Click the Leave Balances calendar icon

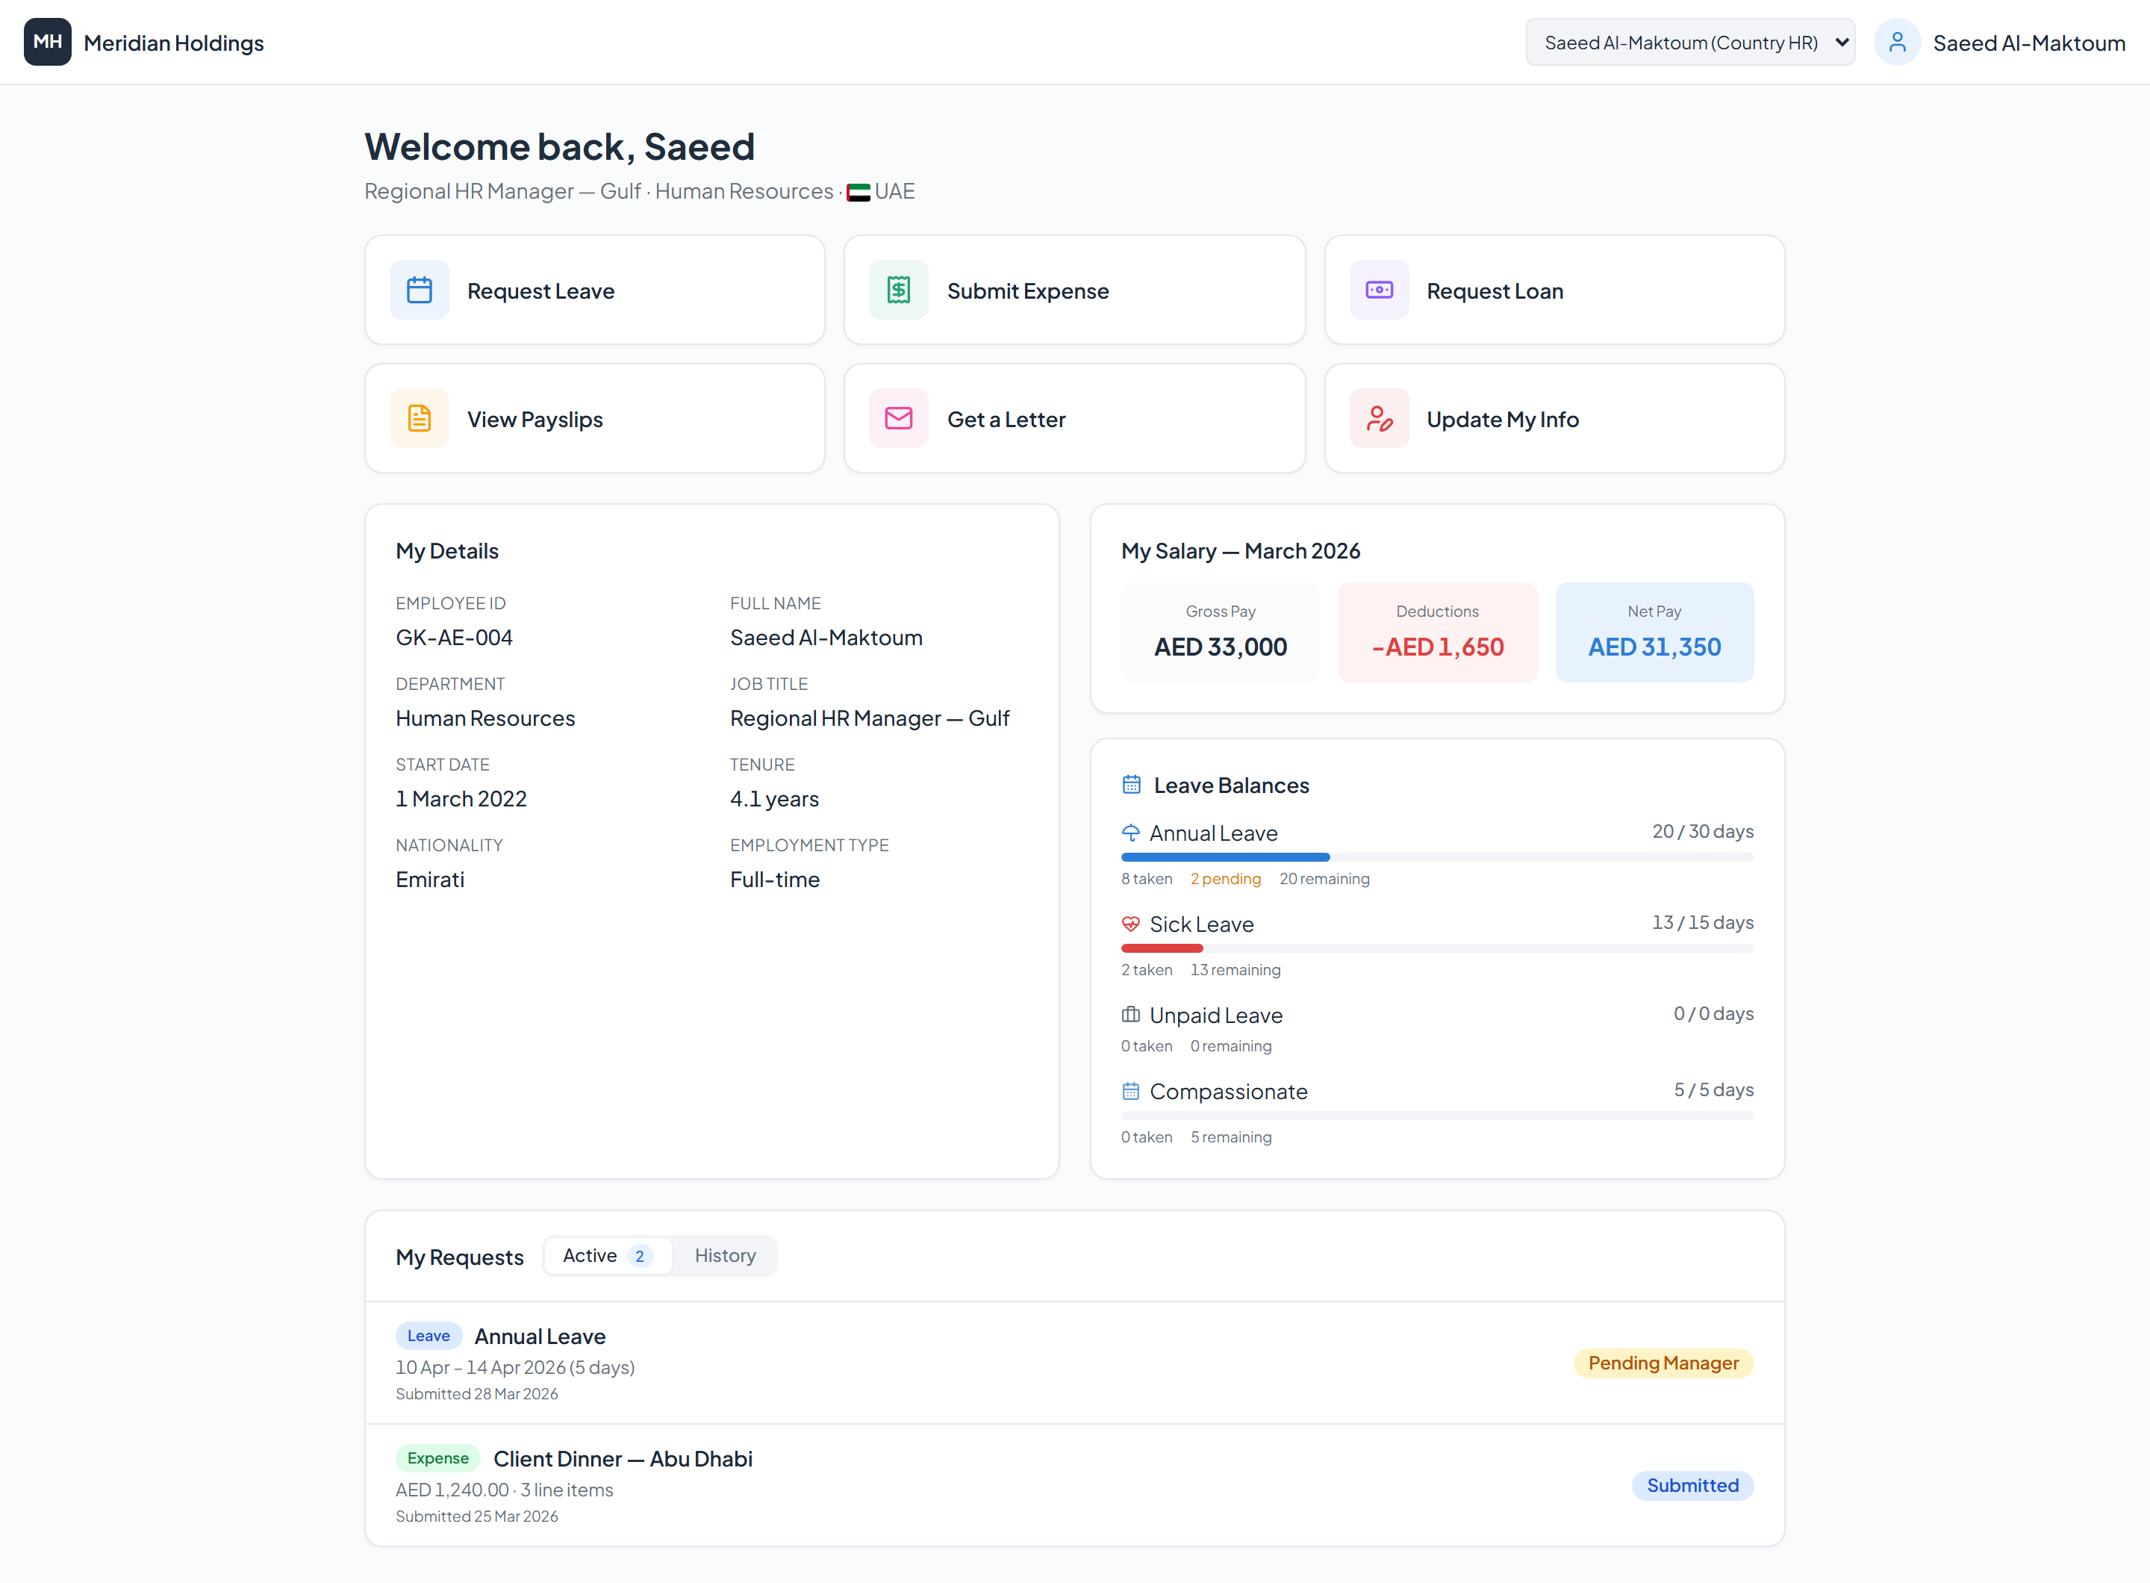1130,785
